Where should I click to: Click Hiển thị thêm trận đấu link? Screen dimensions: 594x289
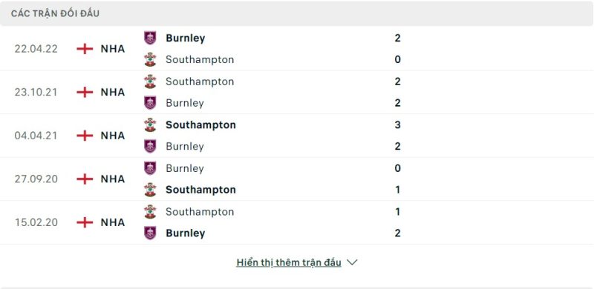[x=289, y=262]
